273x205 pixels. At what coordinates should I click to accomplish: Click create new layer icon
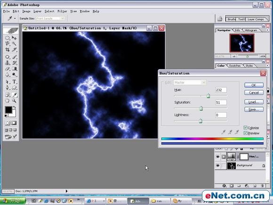click(255, 186)
